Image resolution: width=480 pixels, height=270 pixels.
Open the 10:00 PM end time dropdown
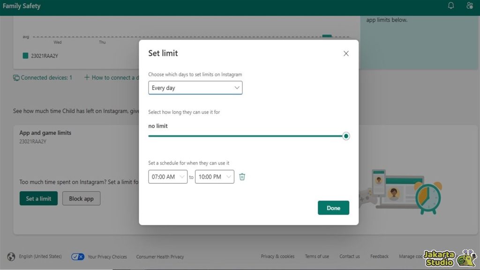pyautogui.click(x=214, y=177)
